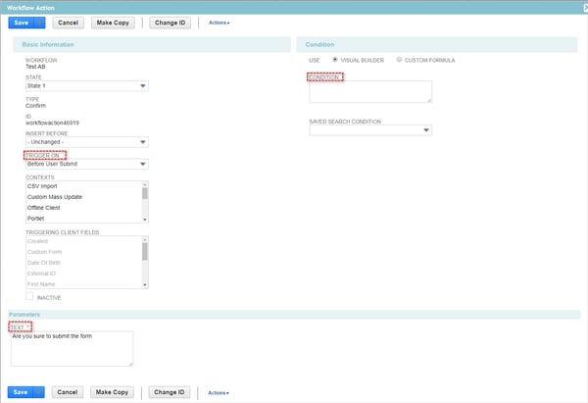Click the top Make Copy button
The height and width of the screenshot is (403, 588).
tap(113, 23)
